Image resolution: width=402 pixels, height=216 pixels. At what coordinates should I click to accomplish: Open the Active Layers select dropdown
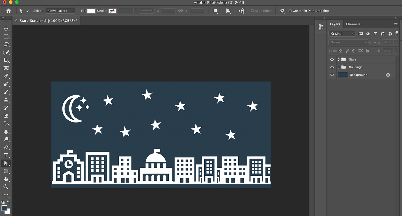60,11
